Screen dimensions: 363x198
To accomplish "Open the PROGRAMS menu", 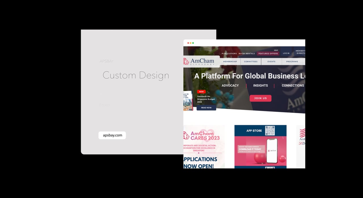I will 292,61.
